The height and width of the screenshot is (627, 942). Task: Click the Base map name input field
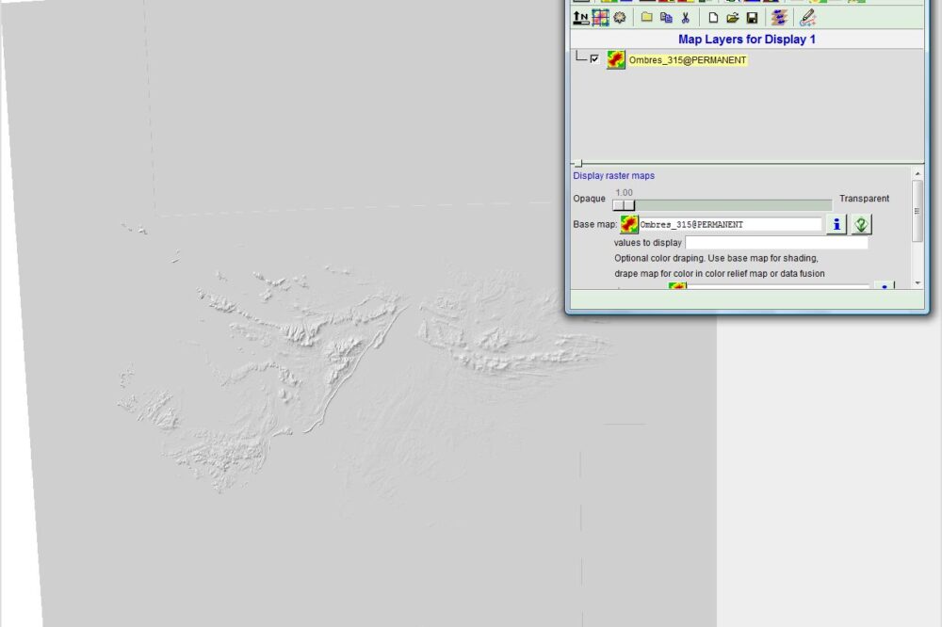[730, 224]
